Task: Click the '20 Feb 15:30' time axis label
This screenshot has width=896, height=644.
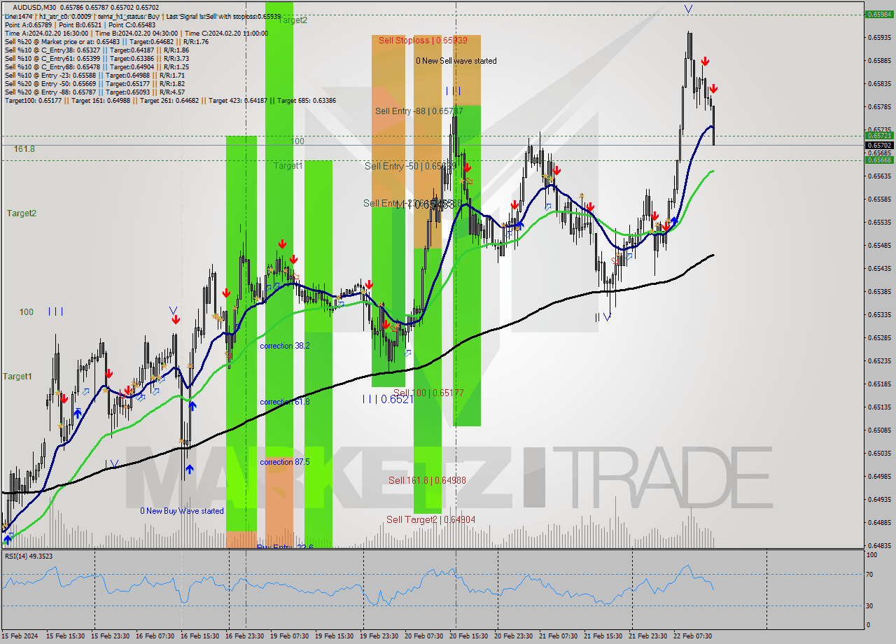Action: pyautogui.click(x=469, y=636)
